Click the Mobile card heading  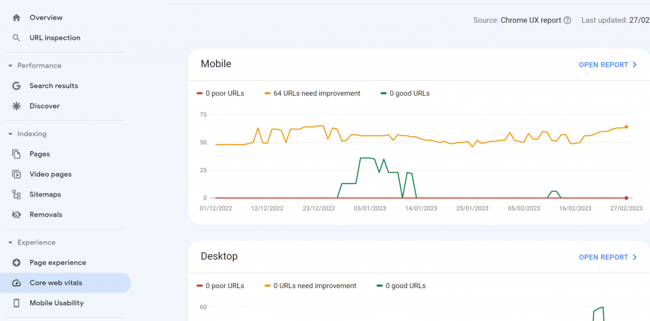pyautogui.click(x=216, y=64)
